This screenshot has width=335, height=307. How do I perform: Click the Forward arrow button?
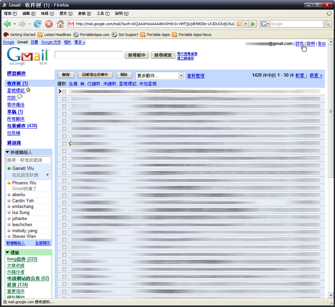pos(22,24)
